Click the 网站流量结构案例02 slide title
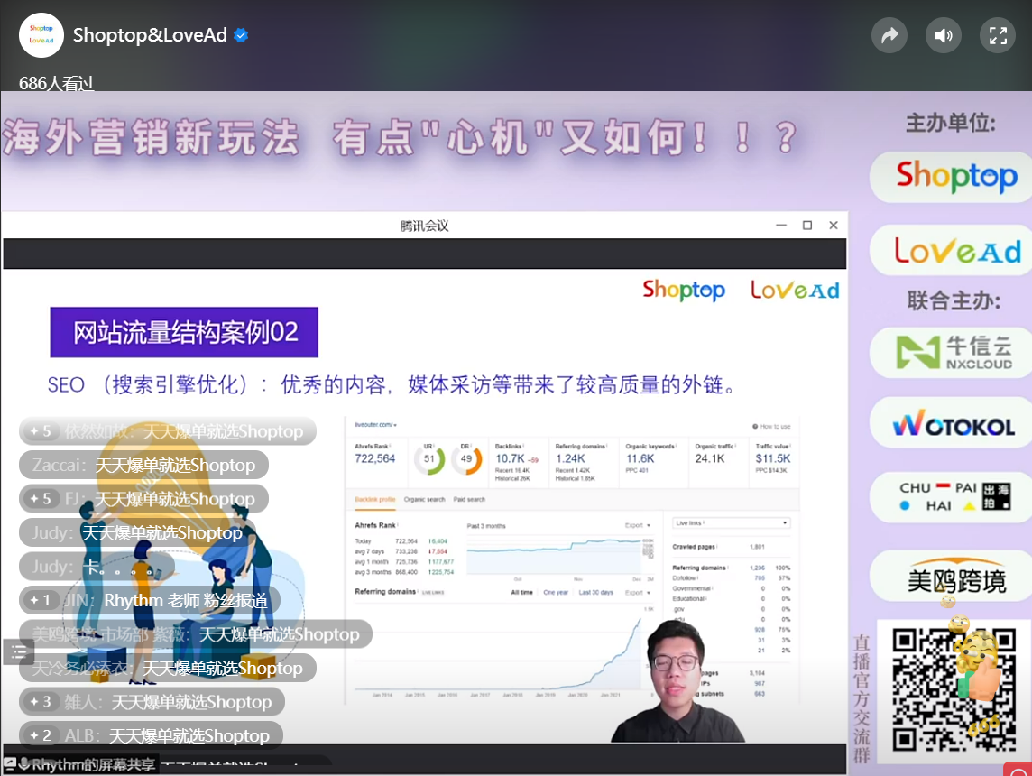The height and width of the screenshot is (776, 1032). click(184, 332)
